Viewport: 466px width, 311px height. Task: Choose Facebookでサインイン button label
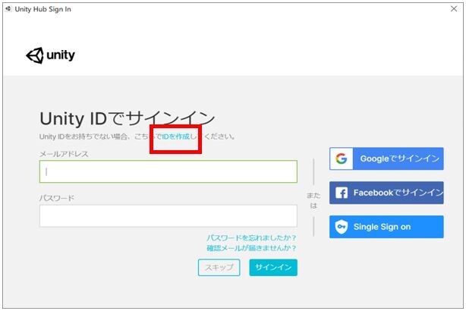click(398, 193)
